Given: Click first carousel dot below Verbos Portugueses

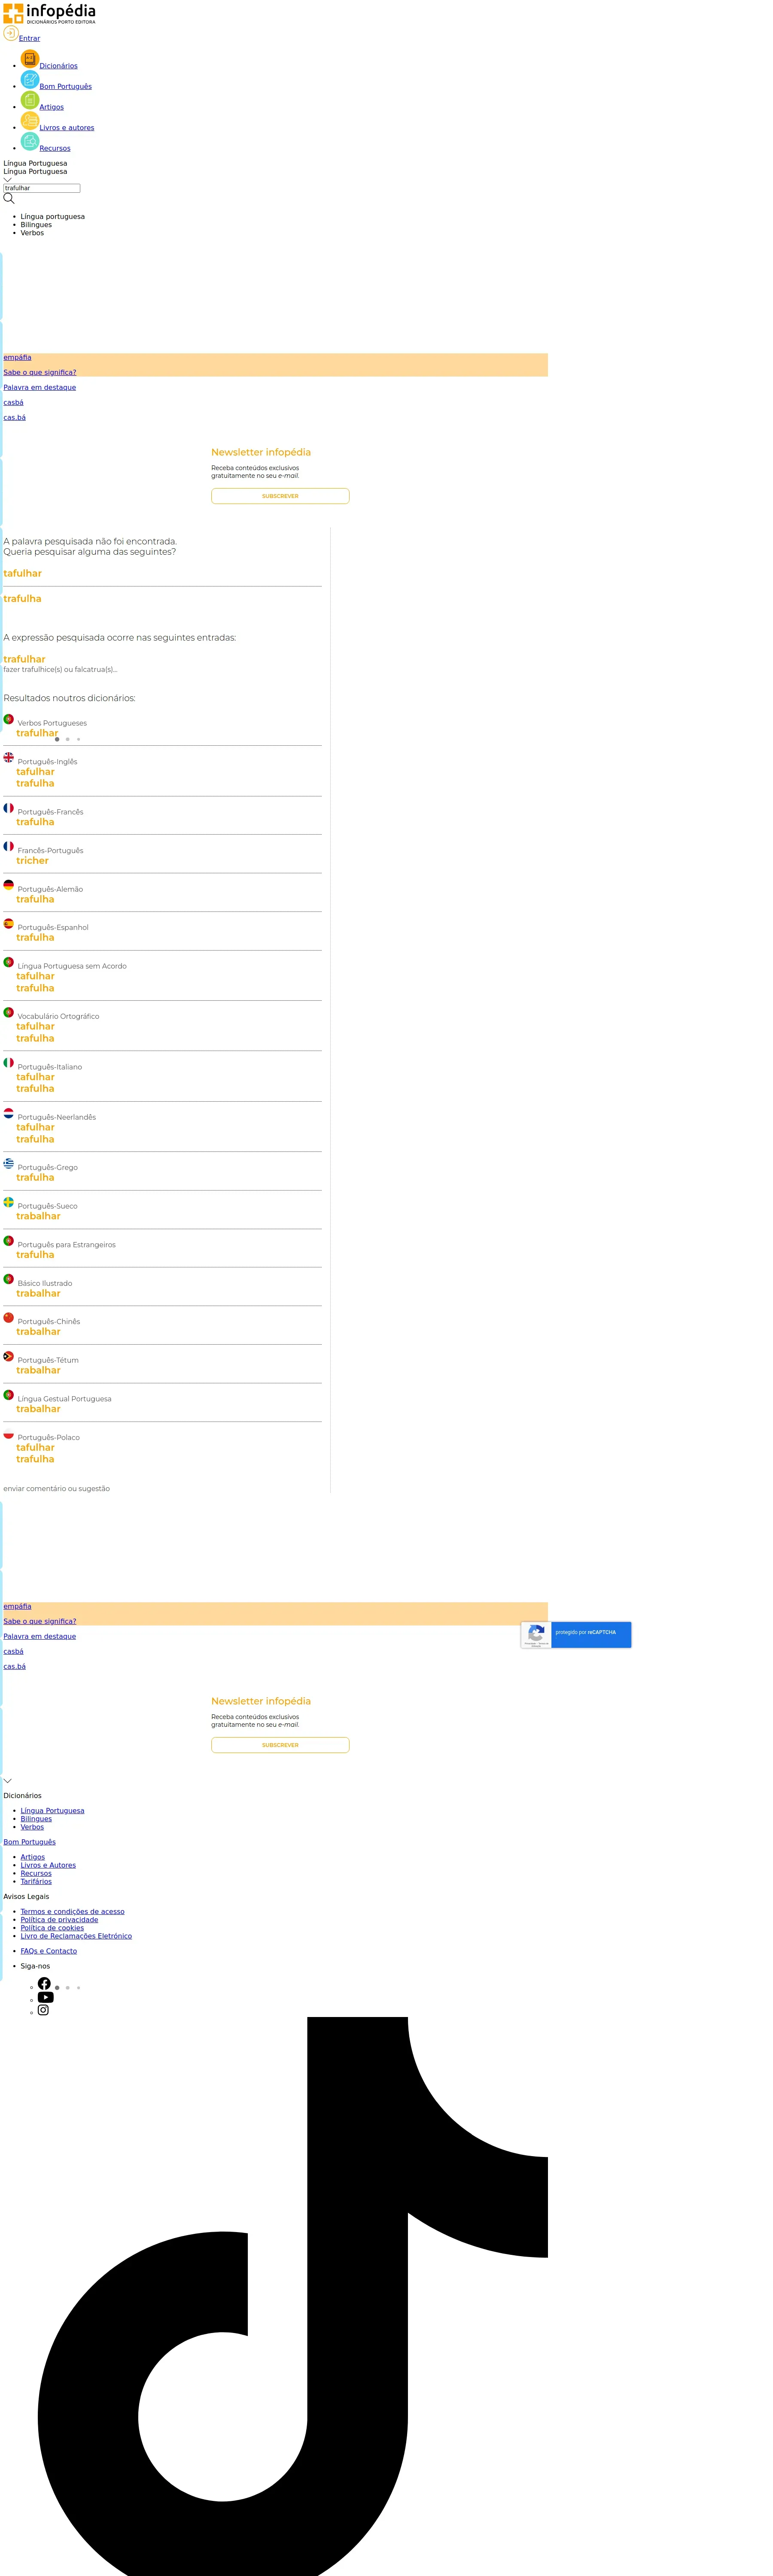Looking at the screenshot, I should point(57,739).
